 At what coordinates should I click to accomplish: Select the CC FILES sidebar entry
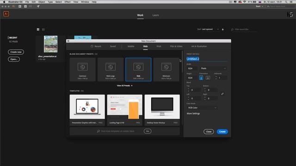click(13, 41)
